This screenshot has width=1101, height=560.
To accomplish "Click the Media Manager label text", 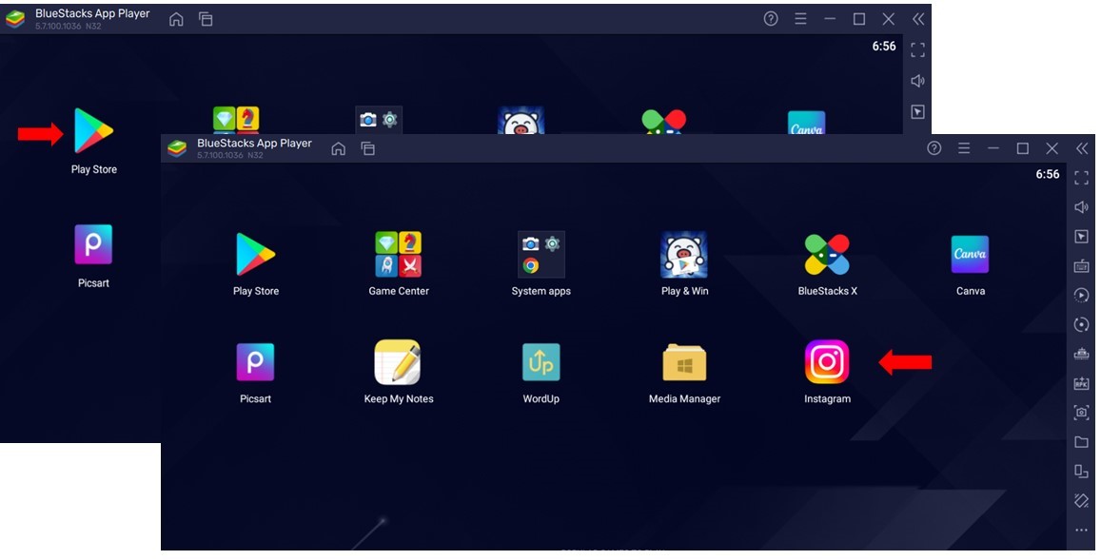I will click(x=684, y=398).
